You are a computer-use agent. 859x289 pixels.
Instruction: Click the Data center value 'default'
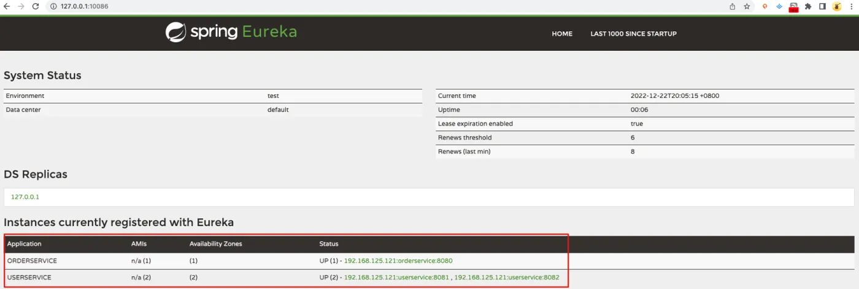click(x=278, y=110)
